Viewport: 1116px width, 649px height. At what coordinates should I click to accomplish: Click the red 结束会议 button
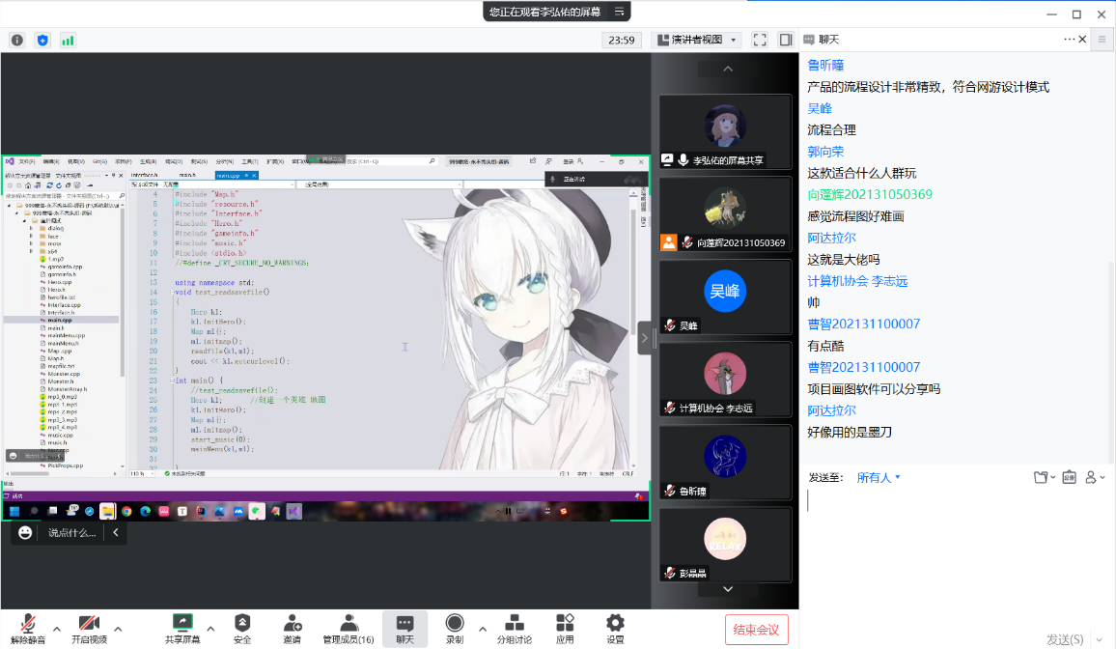coord(756,630)
